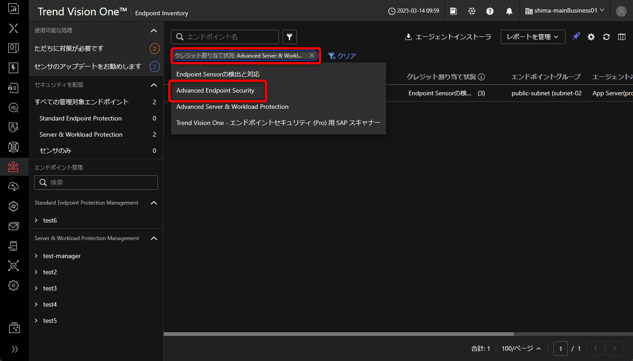Choose the SAP スキャナー option
The width and height of the screenshot is (633, 361).
pos(278,123)
